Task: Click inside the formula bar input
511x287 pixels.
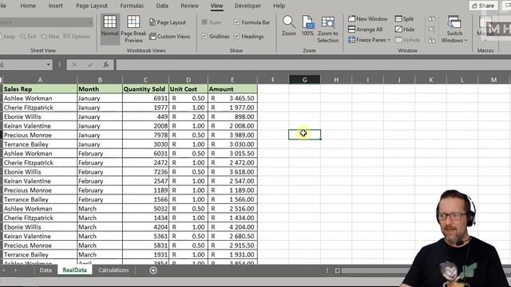Action: pos(313,65)
